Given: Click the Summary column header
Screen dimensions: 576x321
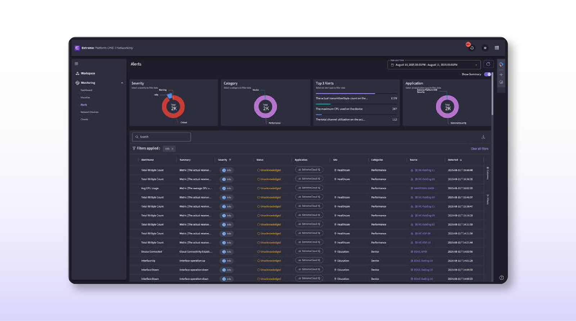Looking at the screenshot, I should pos(185,160).
